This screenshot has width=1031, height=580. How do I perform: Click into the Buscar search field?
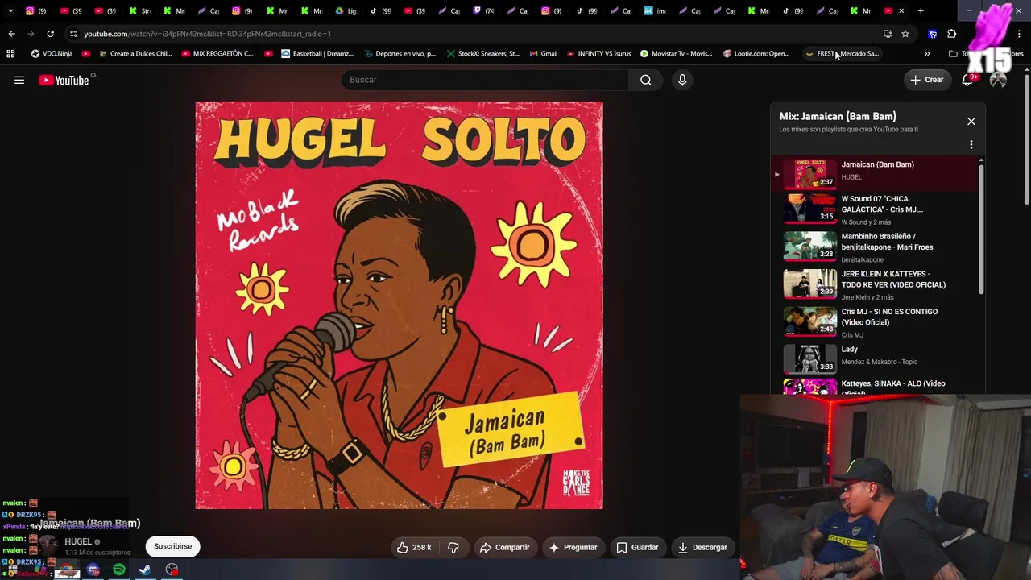pyautogui.click(x=486, y=80)
